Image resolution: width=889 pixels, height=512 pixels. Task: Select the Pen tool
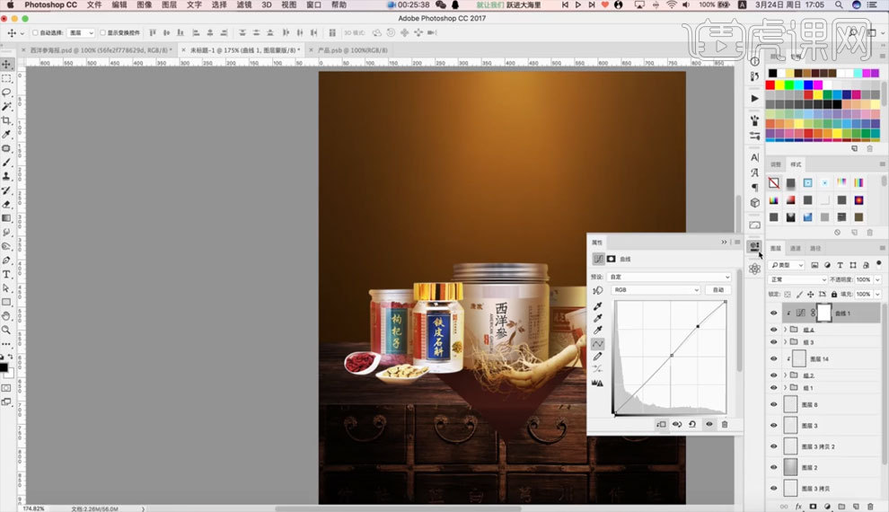coord(6,260)
